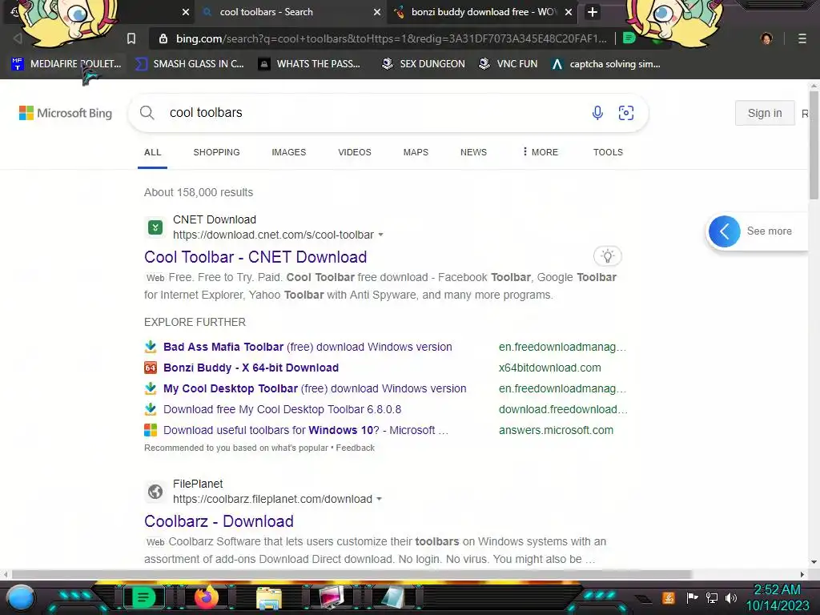Click the volume speaker tray icon

click(731, 597)
